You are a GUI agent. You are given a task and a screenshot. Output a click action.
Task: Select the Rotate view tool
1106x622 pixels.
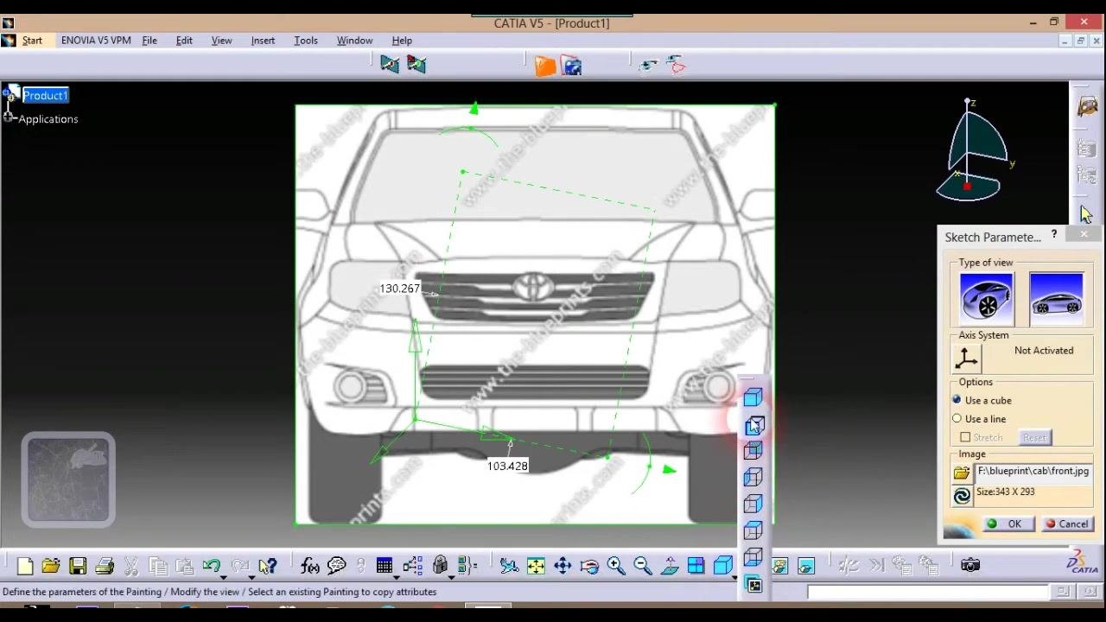click(589, 566)
